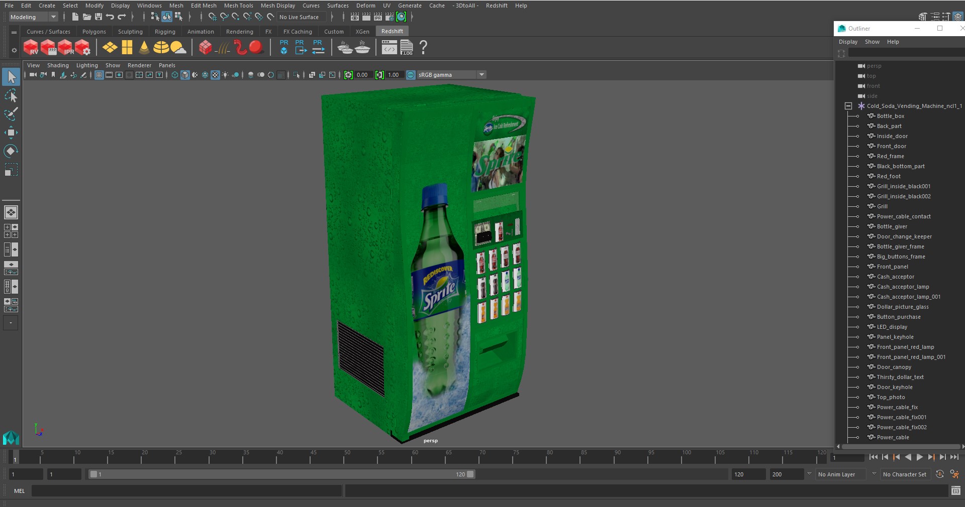Create a new scene file
Viewport: 965px width, 507px height.
(x=75, y=17)
